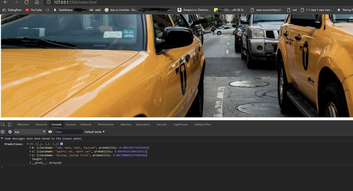Switch to the Elements tab
Image resolution: width=353 pixels, height=191 pixels.
click(x=41, y=124)
